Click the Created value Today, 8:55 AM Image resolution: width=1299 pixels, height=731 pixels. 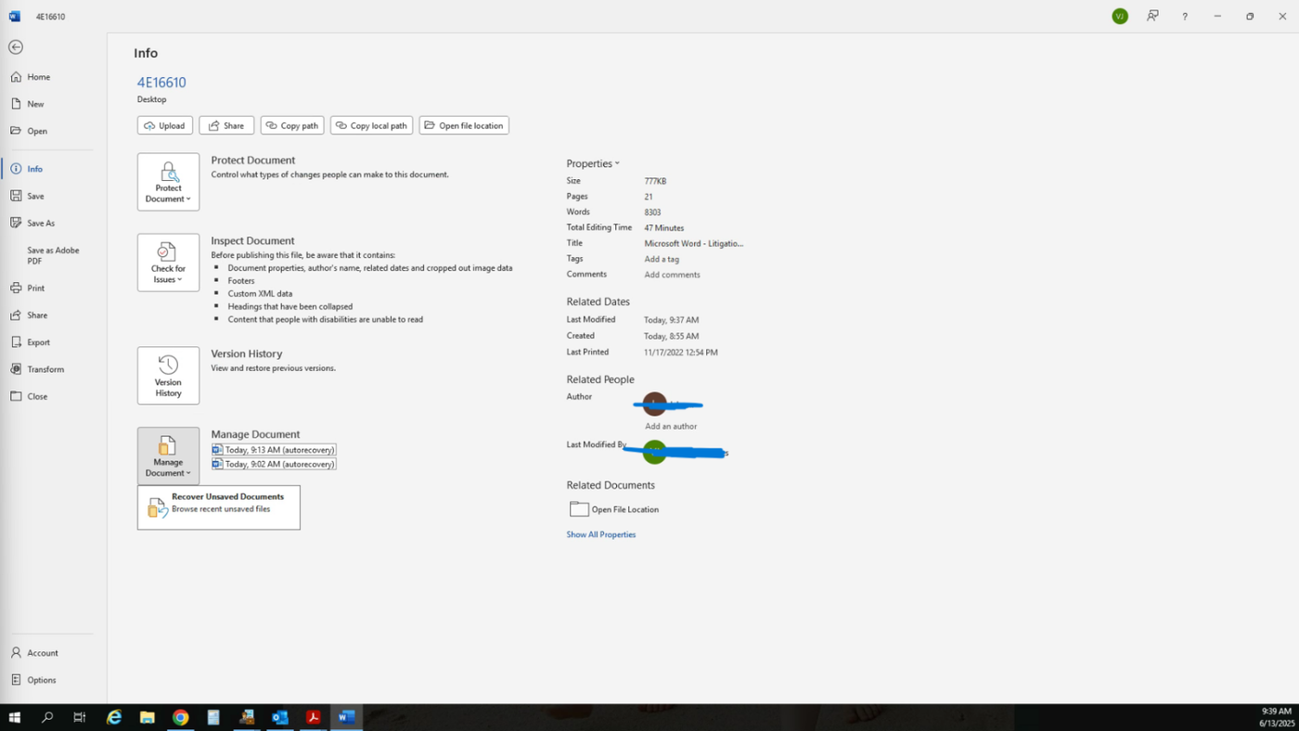672,336
